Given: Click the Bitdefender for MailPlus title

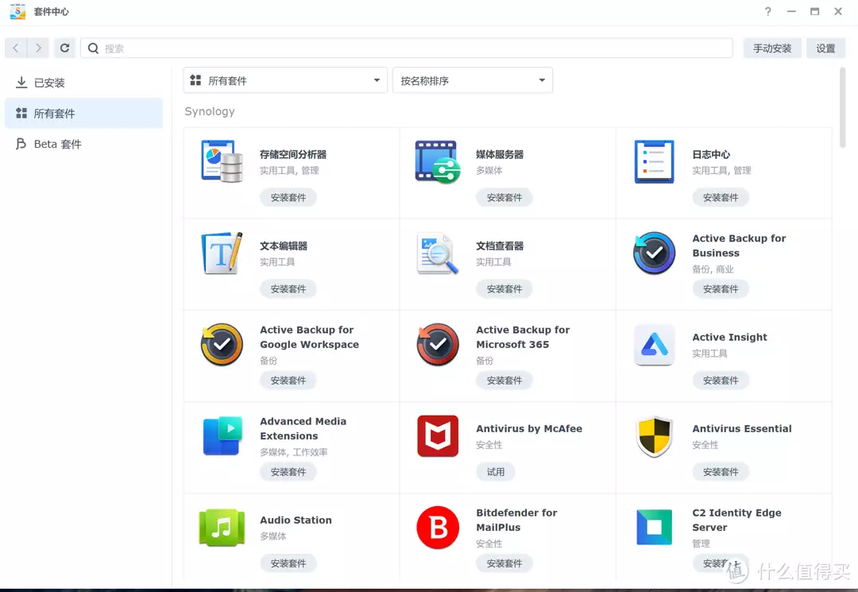Looking at the screenshot, I should tap(516, 520).
